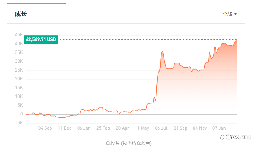The image size is (254, 148).
Task: Select the active orange-underlined tab
Action: click(37, 3)
